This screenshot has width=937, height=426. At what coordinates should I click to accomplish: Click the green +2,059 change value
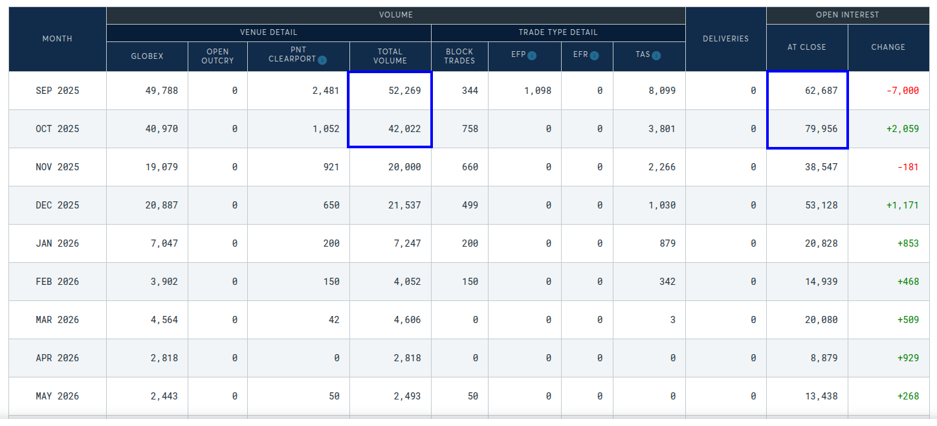(x=902, y=129)
